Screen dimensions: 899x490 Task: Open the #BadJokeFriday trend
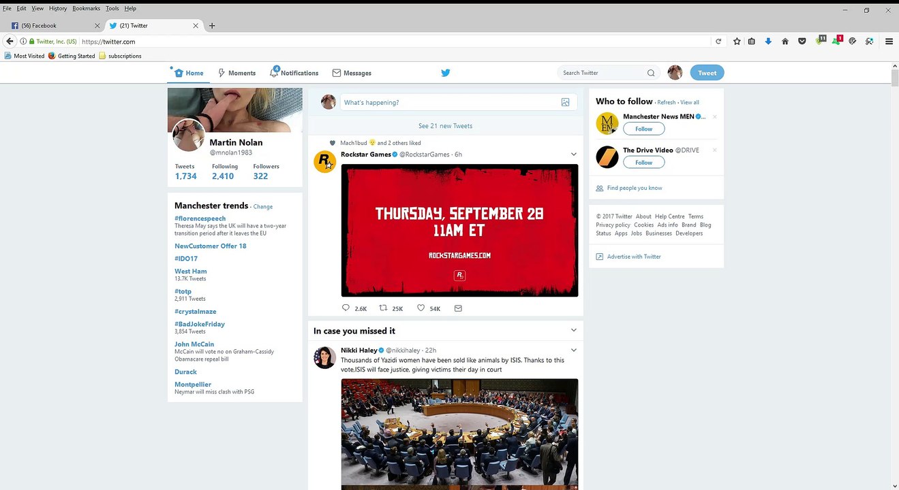pos(200,324)
